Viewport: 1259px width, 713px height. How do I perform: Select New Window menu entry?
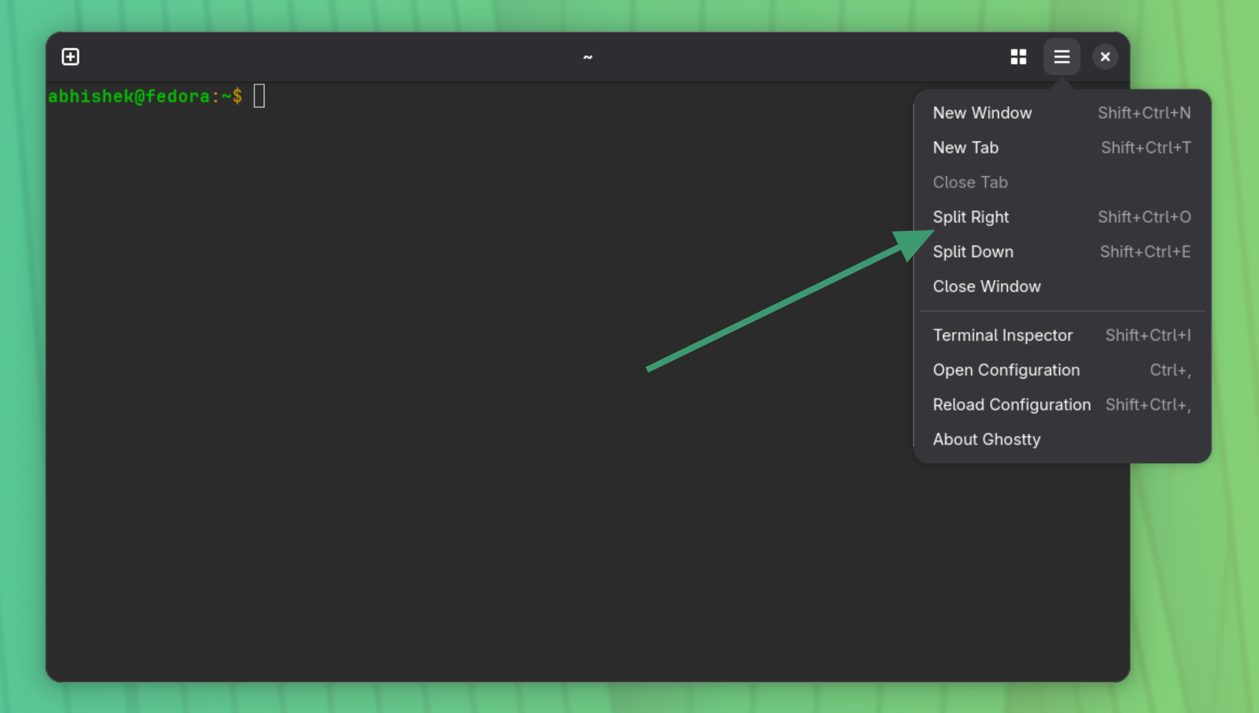[x=982, y=113]
